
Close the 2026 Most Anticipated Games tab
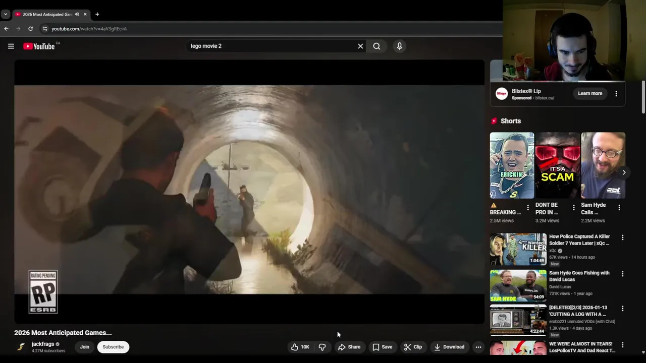[x=85, y=14]
